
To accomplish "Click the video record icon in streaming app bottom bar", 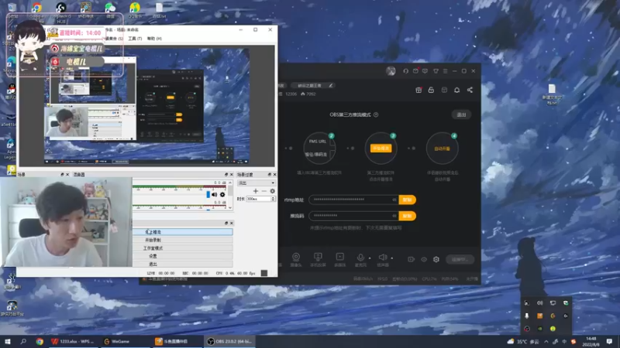I will pyautogui.click(x=412, y=259).
